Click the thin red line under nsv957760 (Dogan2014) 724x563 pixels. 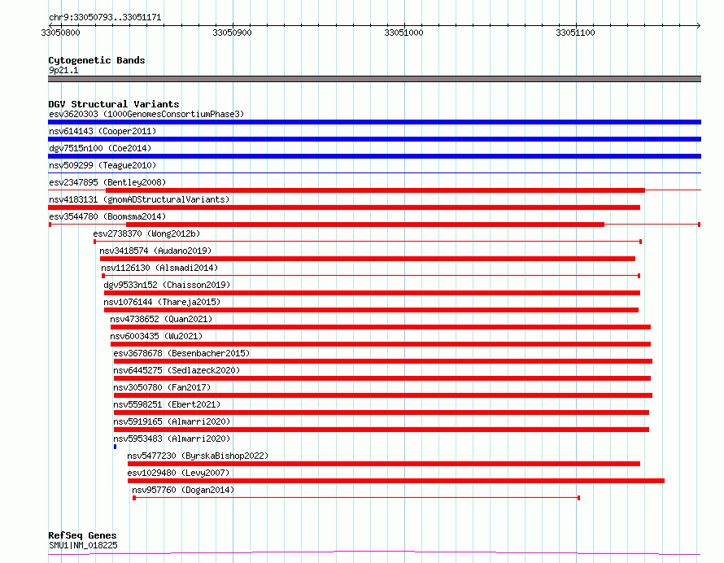point(356,498)
